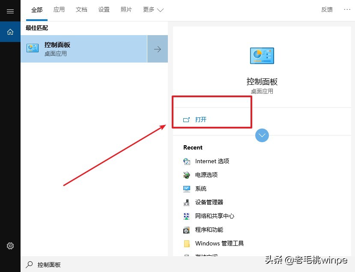Open settings gear at bottom left
355x272 pixels.
10,246
